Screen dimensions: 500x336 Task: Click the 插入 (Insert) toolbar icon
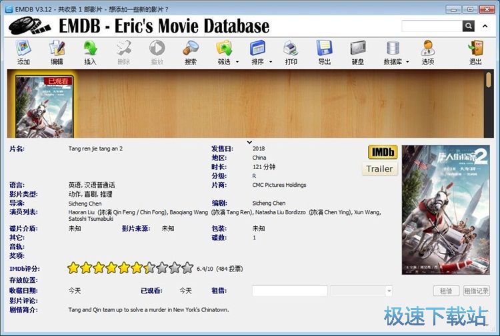[x=91, y=52]
